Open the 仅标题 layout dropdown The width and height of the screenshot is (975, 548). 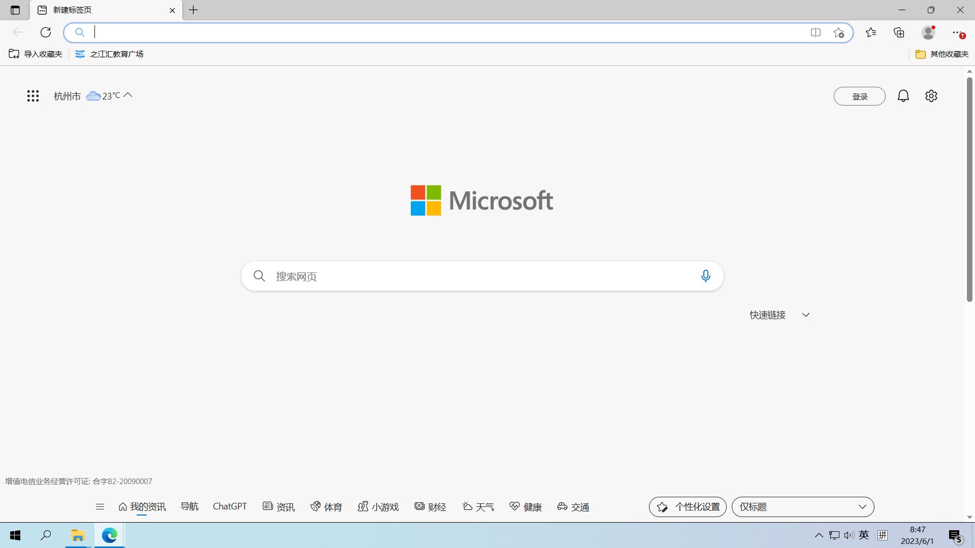click(802, 507)
